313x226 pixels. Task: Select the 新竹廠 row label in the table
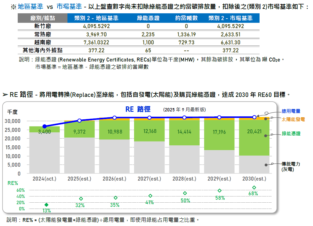43,26
